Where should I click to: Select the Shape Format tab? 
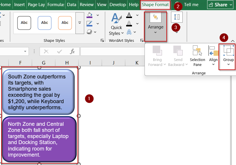click(155, 5)
